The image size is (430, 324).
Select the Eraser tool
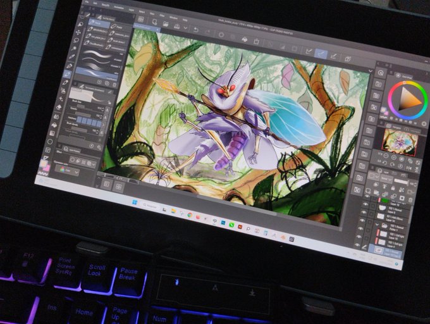[x=59, y=108]
